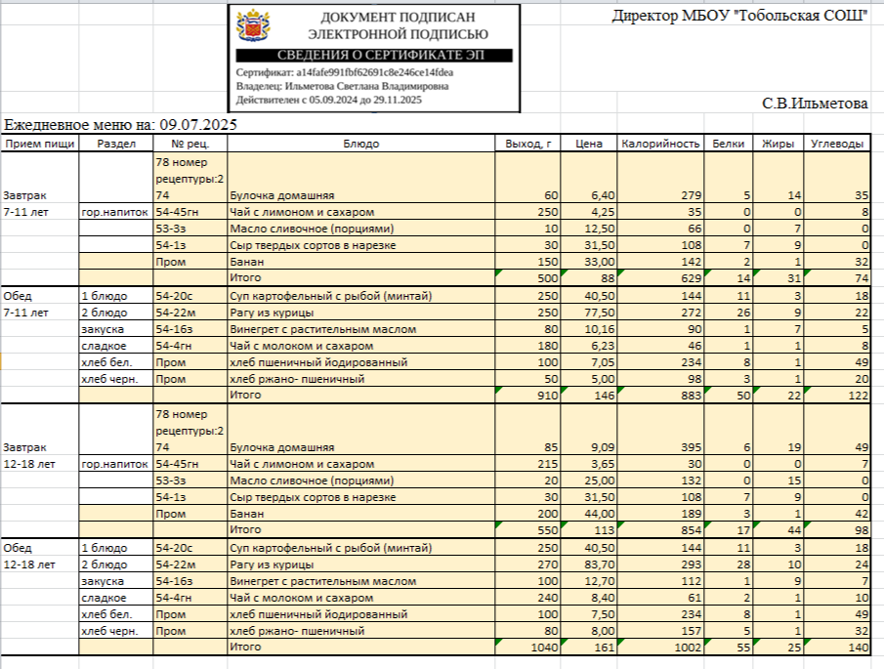Click price '5,00' for rye-wheat bread
Viewport: 884px width, 669px height.
point(589,379)
